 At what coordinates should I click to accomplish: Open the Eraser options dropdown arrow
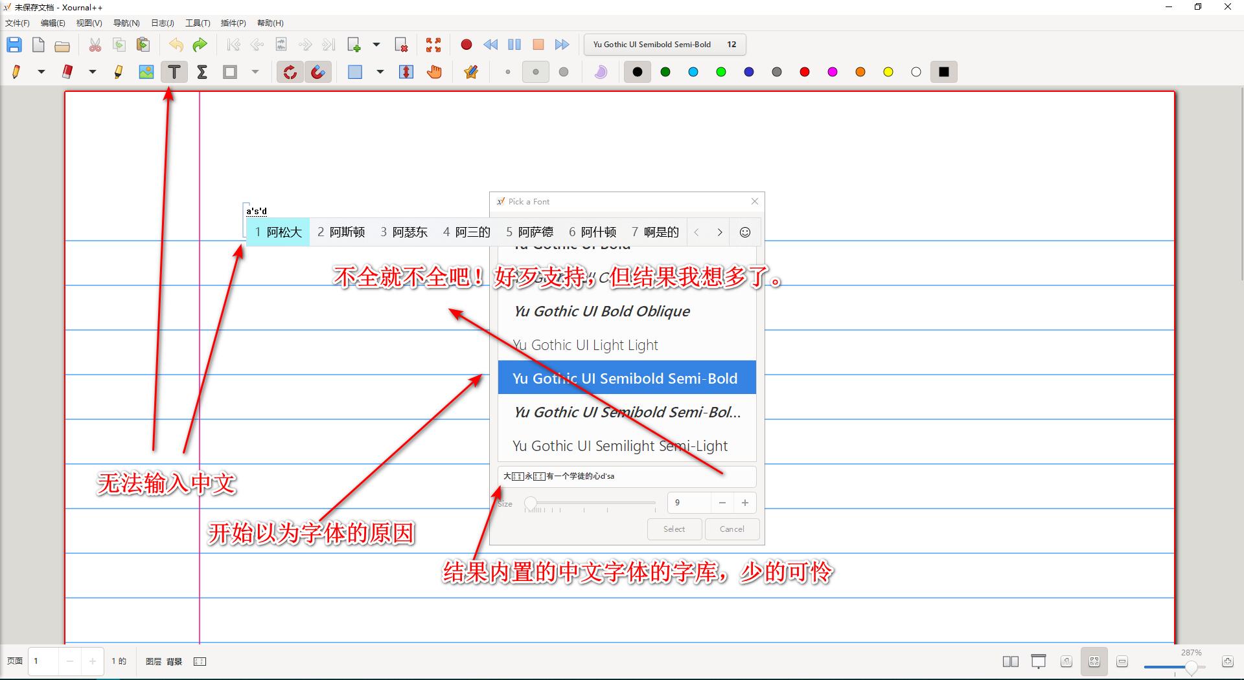(93, 72)
